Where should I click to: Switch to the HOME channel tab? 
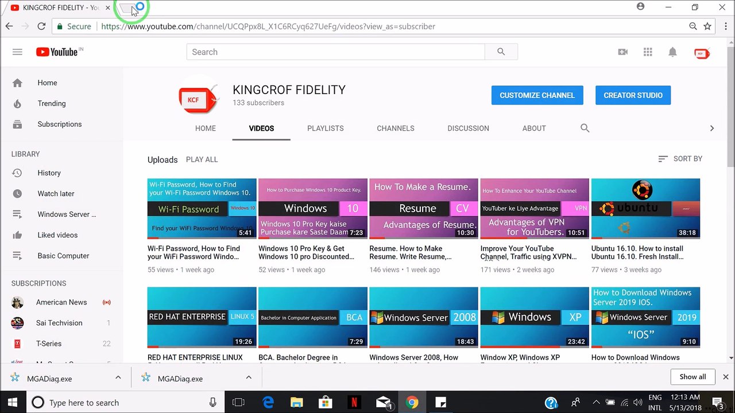(x=206, y=128)
